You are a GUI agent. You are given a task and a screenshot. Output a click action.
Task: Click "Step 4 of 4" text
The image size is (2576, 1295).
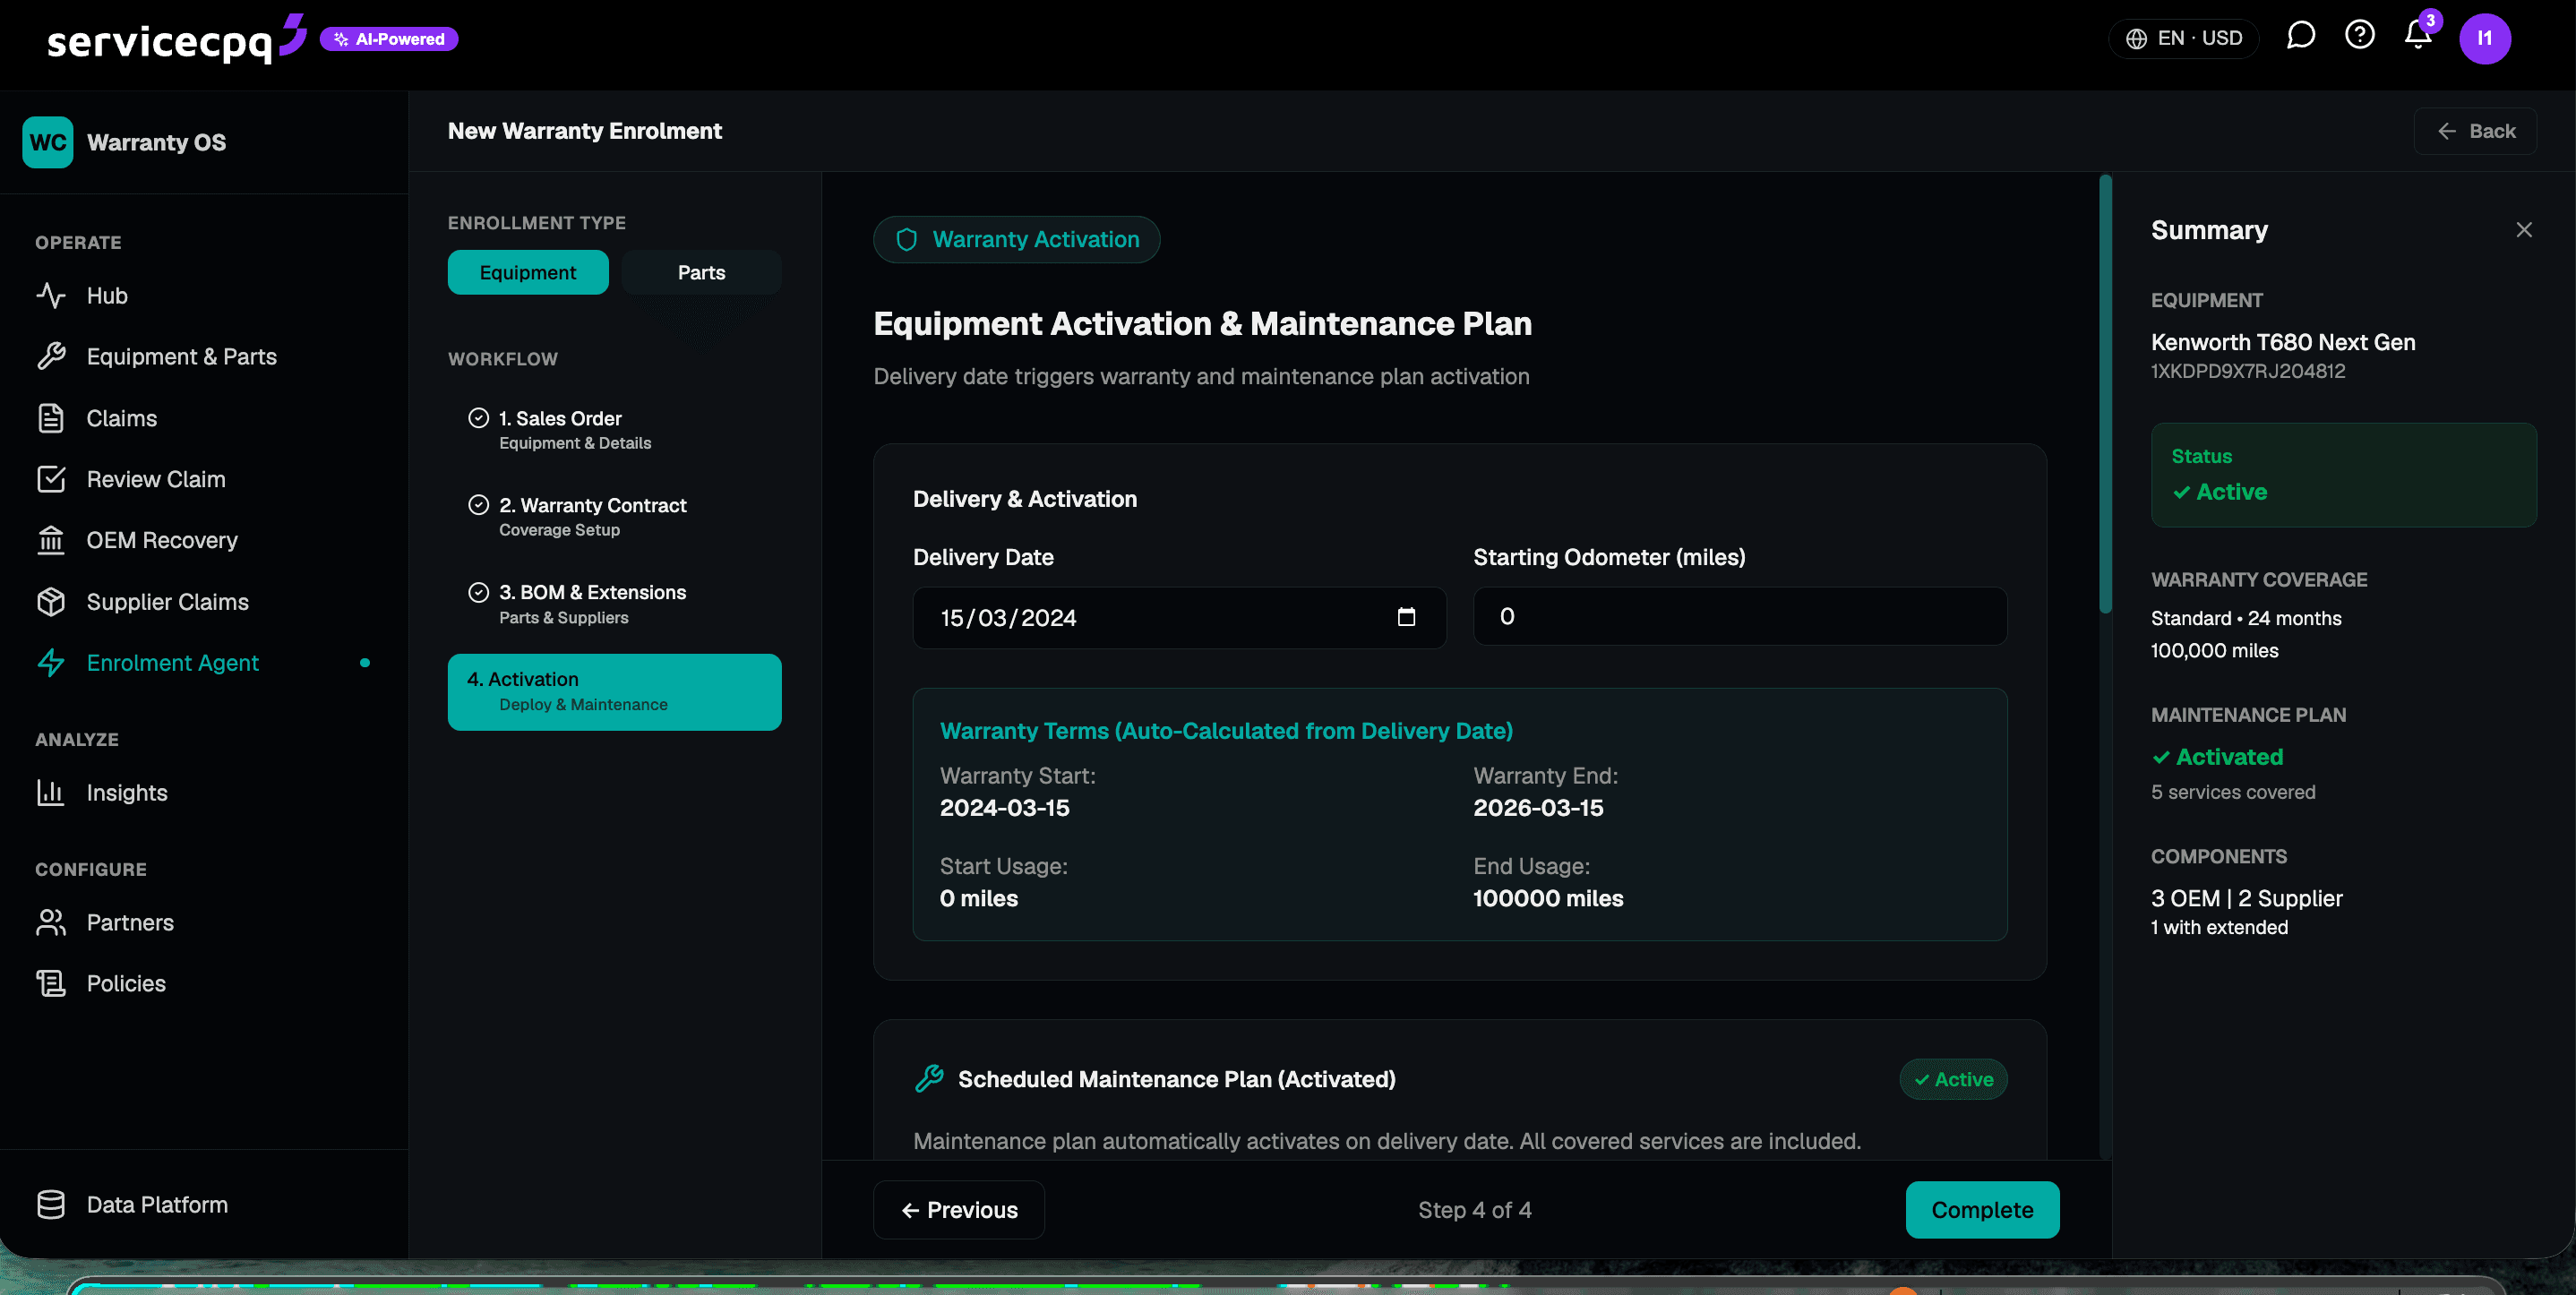click(1474, 1210)
